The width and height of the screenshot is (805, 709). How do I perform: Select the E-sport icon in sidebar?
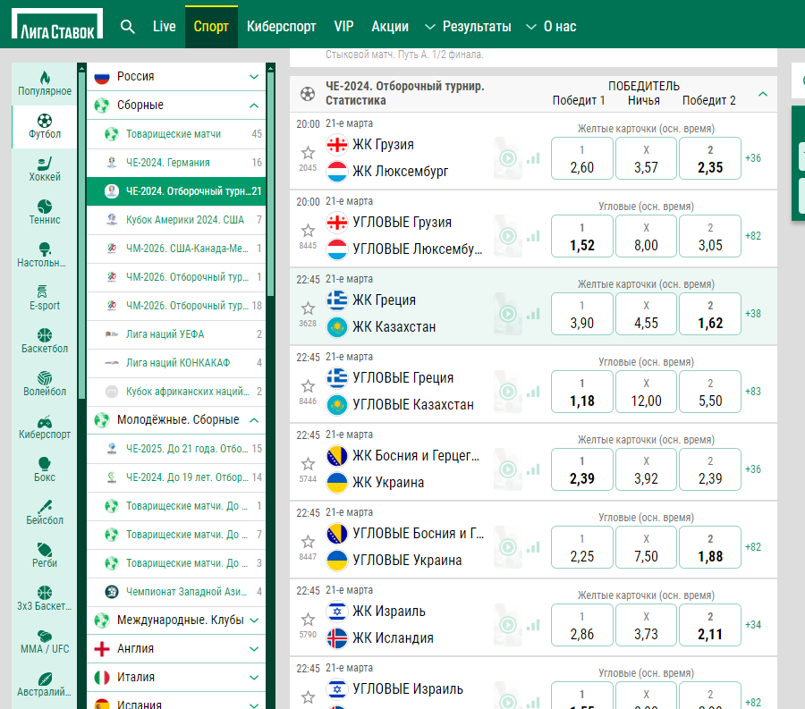coord(42,291)
